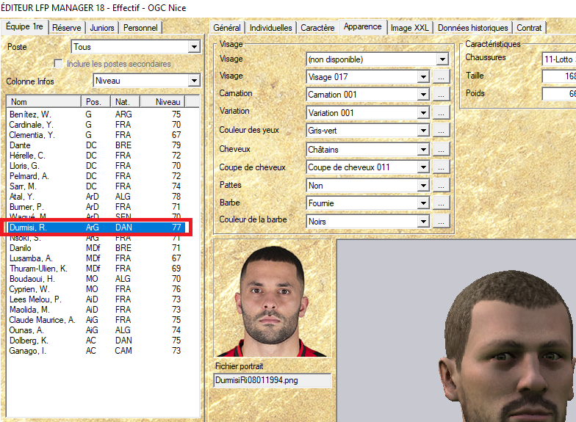Open browse button next to Variation 001
This screenshot has width=576, height=422.
point(441,113)
